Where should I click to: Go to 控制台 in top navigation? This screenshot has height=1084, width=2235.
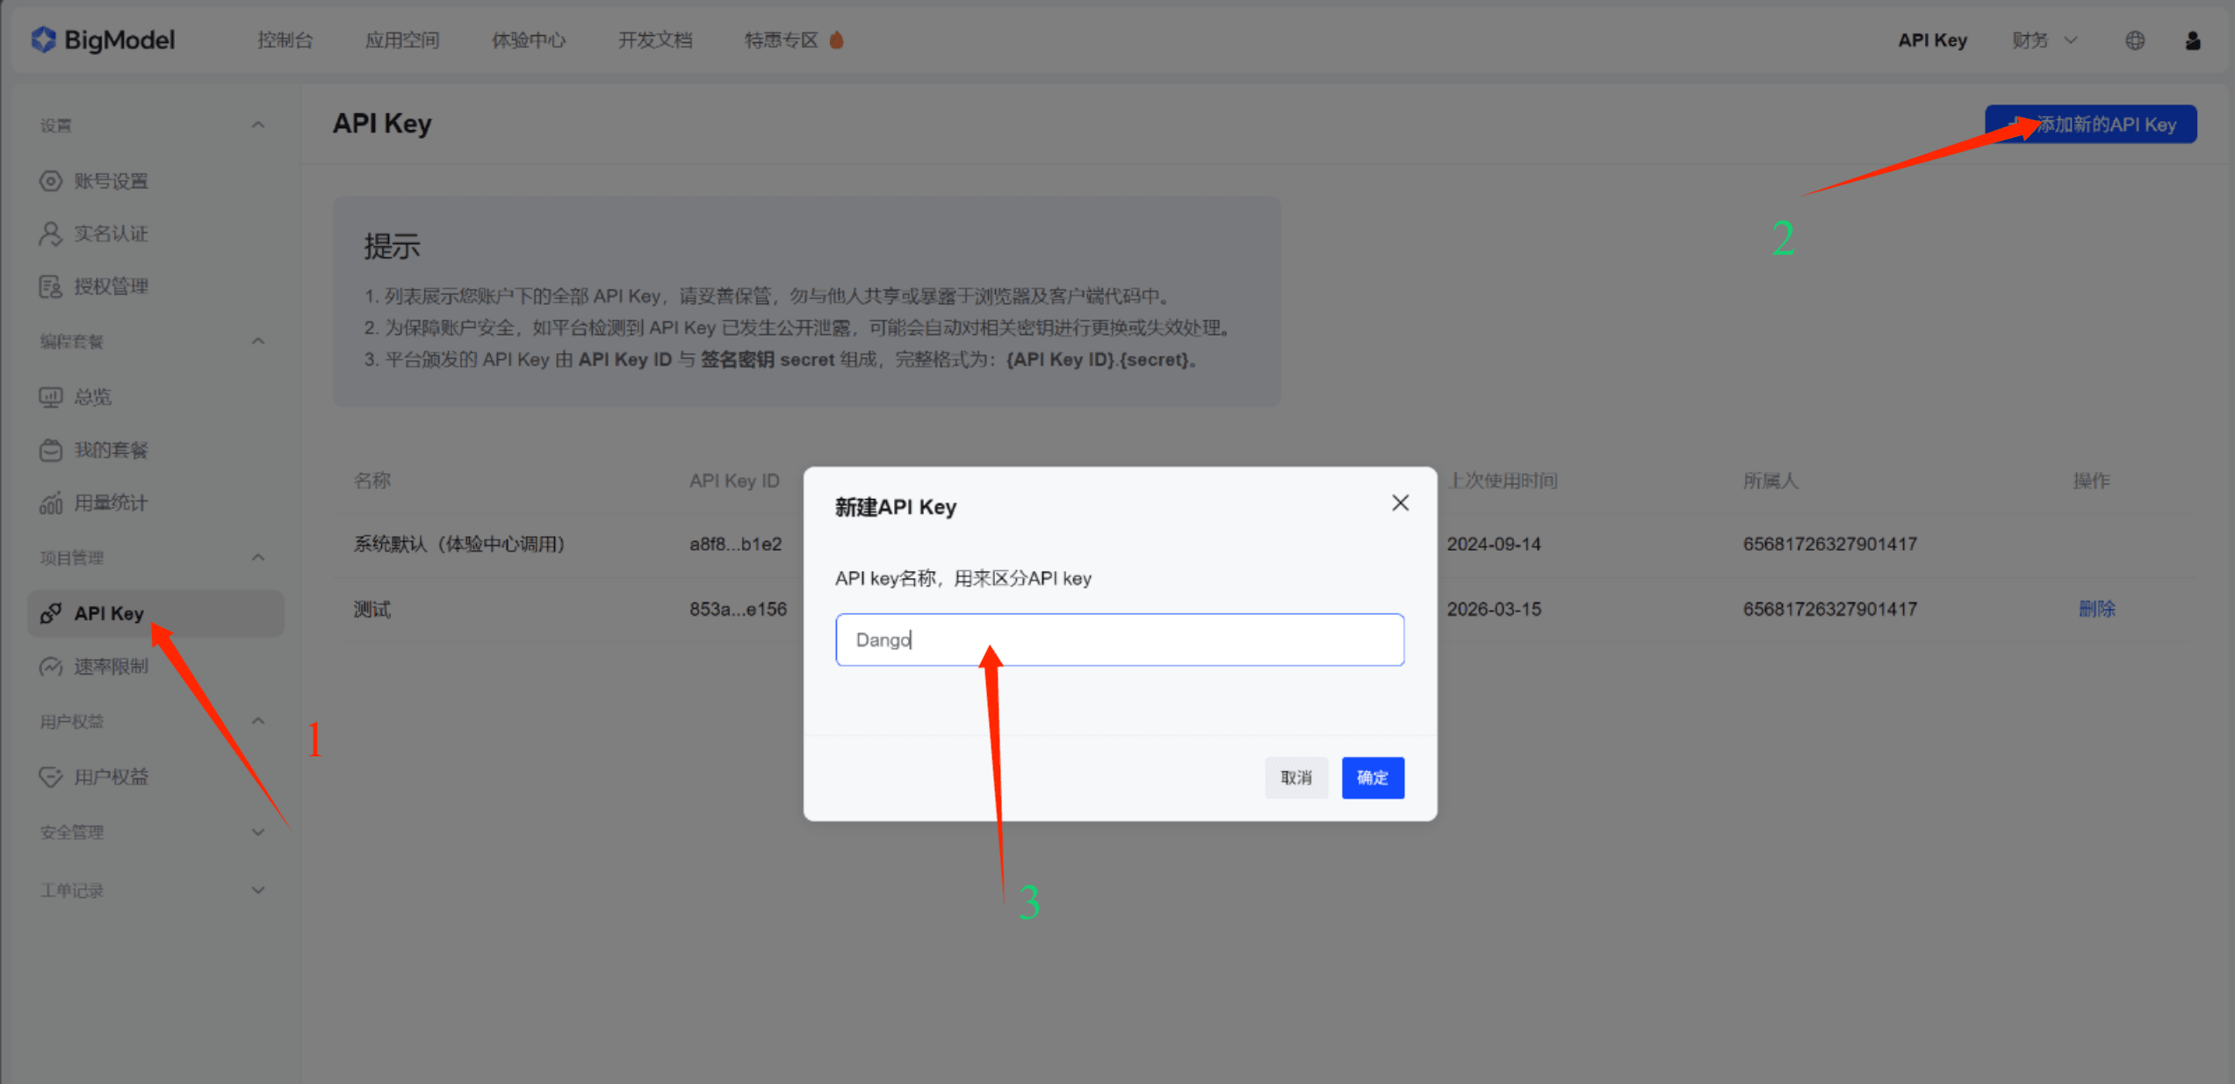(x=285, y=40)
